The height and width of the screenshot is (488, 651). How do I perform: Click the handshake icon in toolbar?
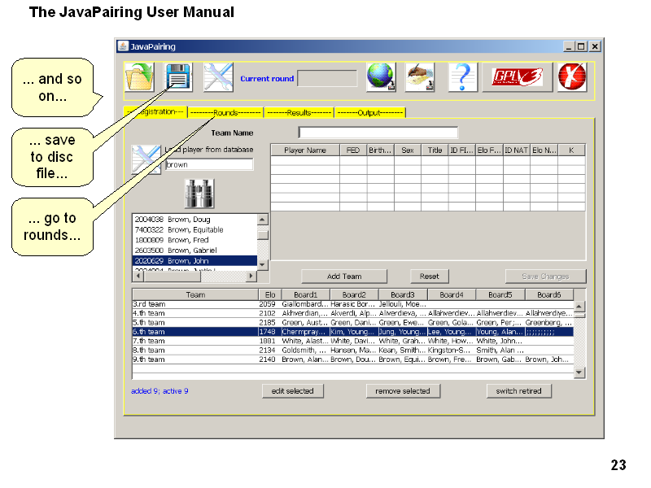pyautogui.click(x=421, y=78)
